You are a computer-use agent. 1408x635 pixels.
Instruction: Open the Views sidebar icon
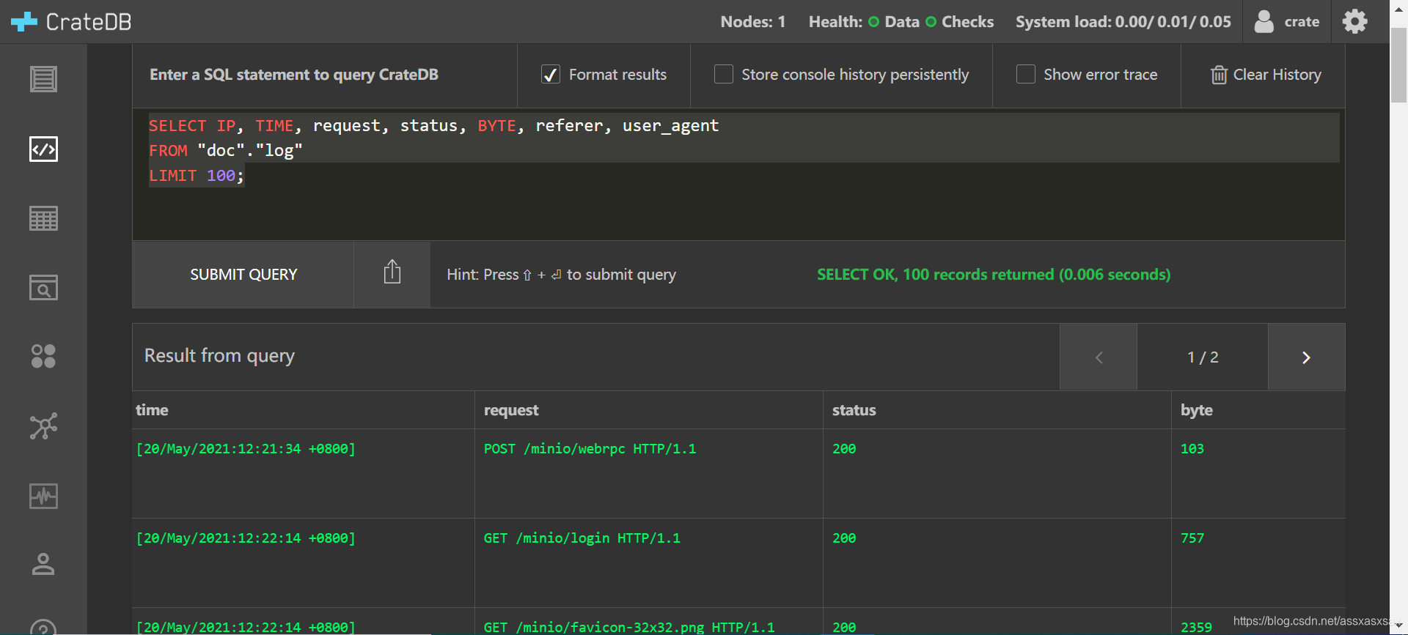click(43, 287)
